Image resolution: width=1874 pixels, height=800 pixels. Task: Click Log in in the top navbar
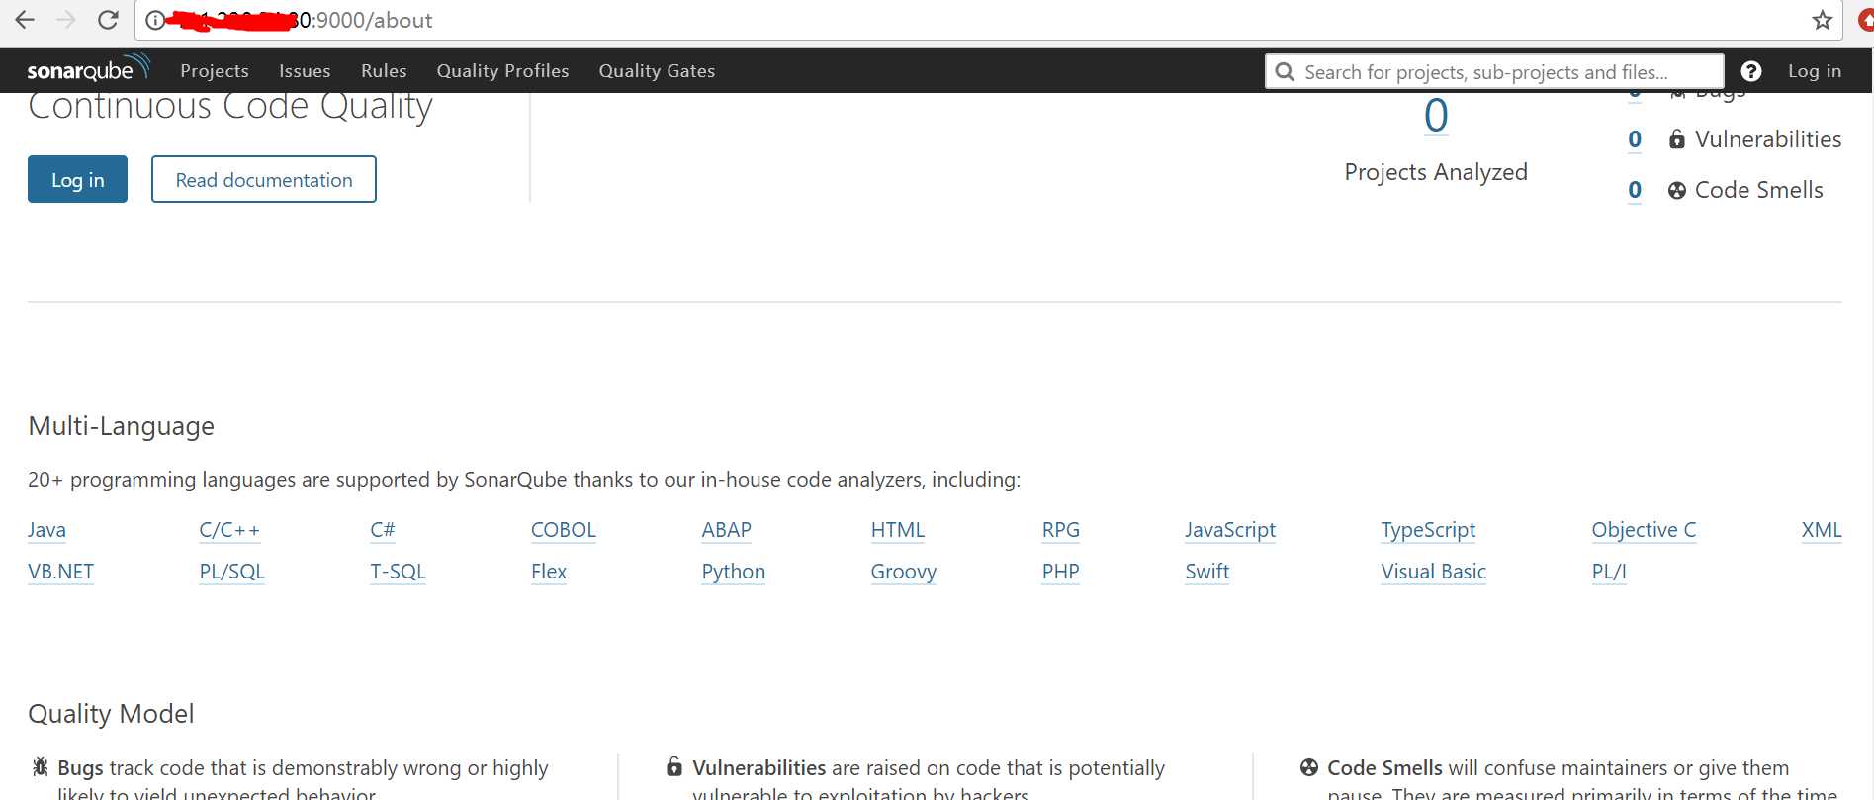pos(1814,71)
